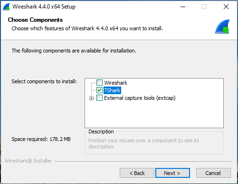Click the Space required 178.2 MB label
Image resolution: width=238 pixels, height=184 pixels.
[x=41, y=139]
